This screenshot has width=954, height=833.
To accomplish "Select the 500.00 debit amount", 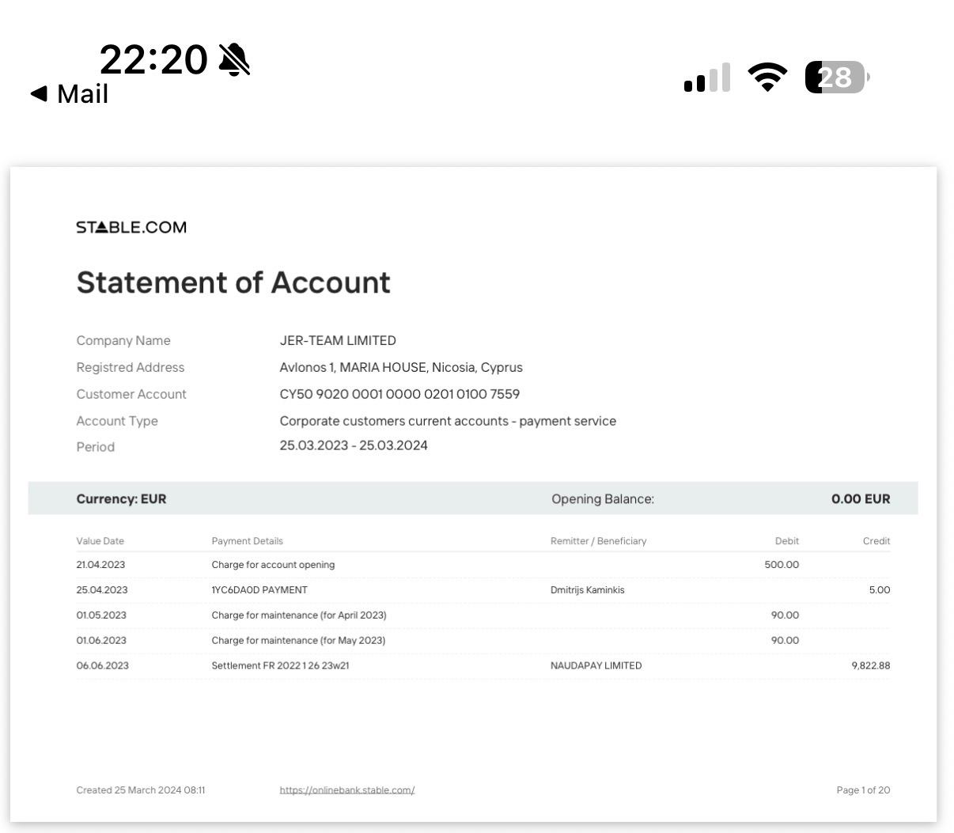I will click(782, 565).
